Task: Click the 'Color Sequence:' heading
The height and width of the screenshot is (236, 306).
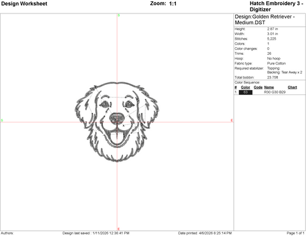Action: [x=247, y=82]
